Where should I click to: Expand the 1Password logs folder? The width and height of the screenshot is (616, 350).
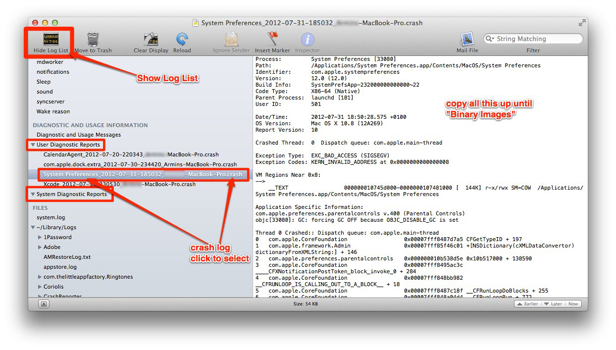click(x=40, y=237)
